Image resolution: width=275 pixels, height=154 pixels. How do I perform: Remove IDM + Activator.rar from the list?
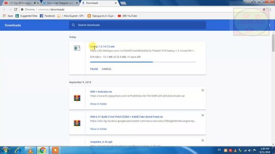tap(202, 90)
